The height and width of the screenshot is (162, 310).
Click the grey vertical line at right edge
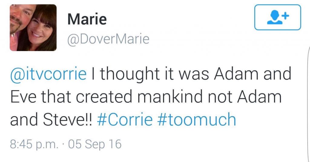[308, 106]
